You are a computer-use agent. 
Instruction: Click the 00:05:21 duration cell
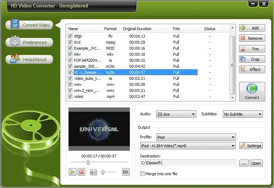[x=137, y=90]
